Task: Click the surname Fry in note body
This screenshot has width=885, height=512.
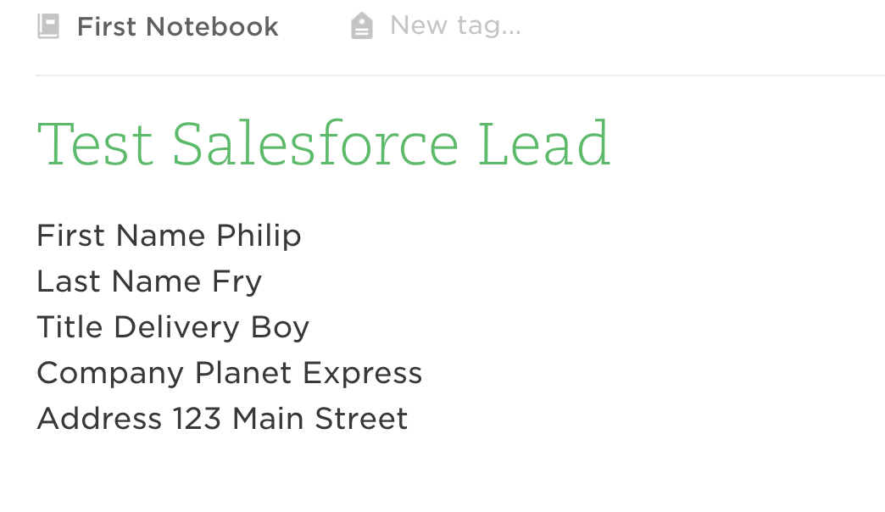Action: coord(237,282)
